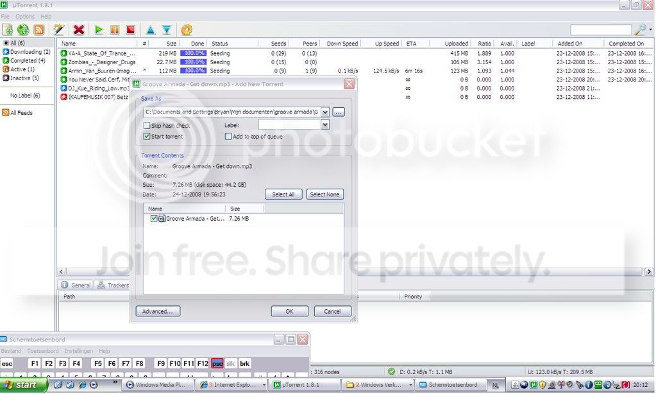Click Internet Explorer quick launch icon
Image resolution: width=656 pixels, height=394 pixels.
pyautogui.click(x=82, y=384)
